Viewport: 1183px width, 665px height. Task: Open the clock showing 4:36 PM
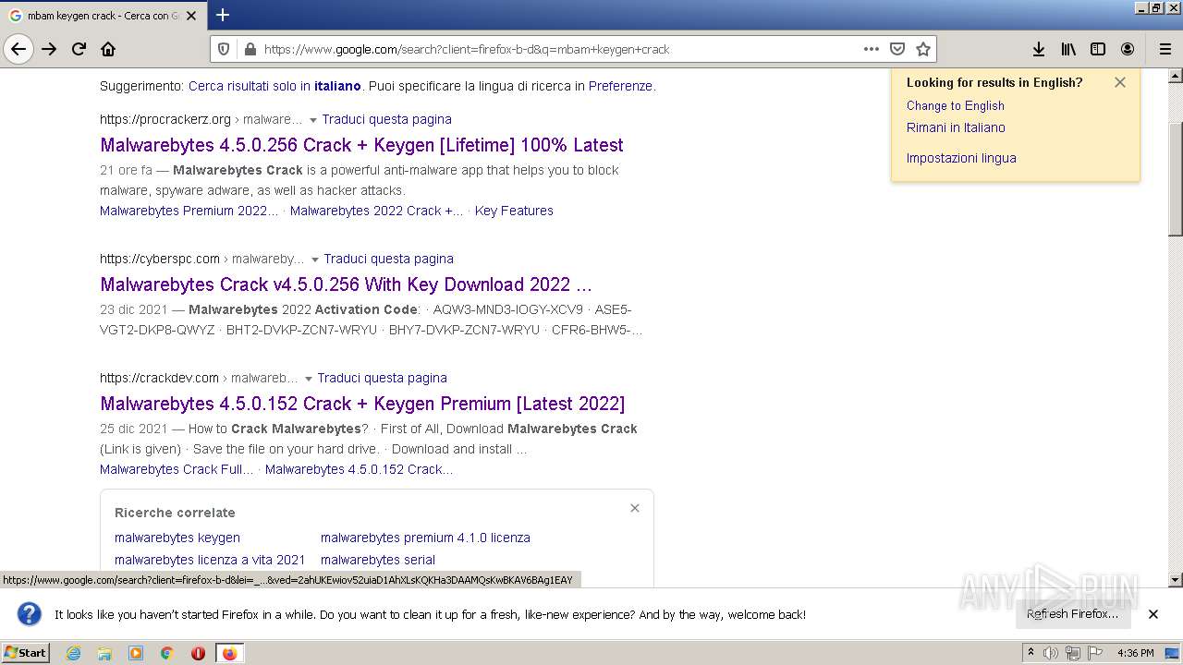click(1135, 653)
